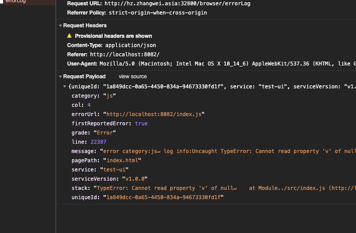Click the pagePath "index.html" value

point(122,160)
